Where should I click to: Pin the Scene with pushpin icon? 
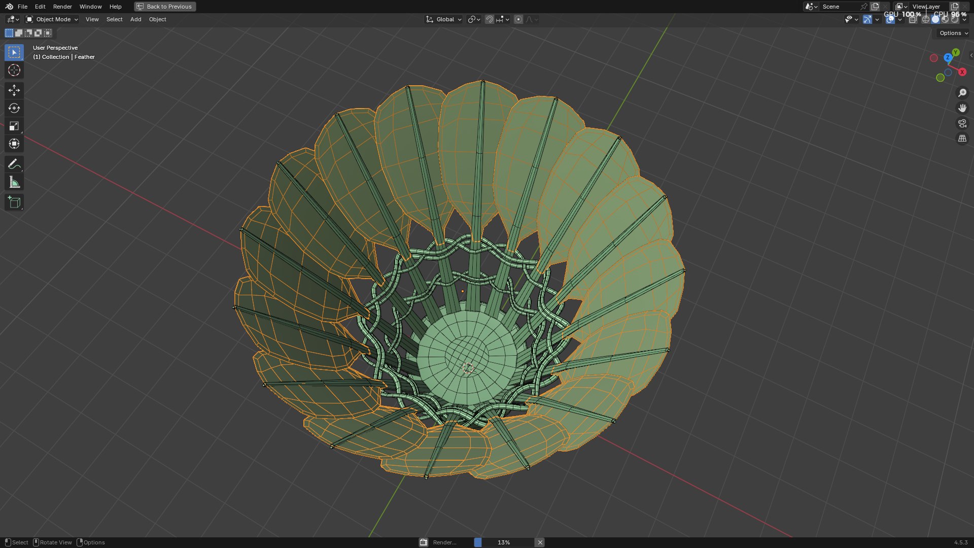tap(864, 7)
